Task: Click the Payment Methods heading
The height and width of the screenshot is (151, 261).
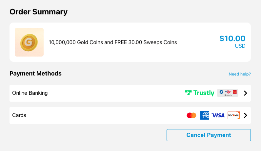Action: pyautogui.click(x=35, y=74)
